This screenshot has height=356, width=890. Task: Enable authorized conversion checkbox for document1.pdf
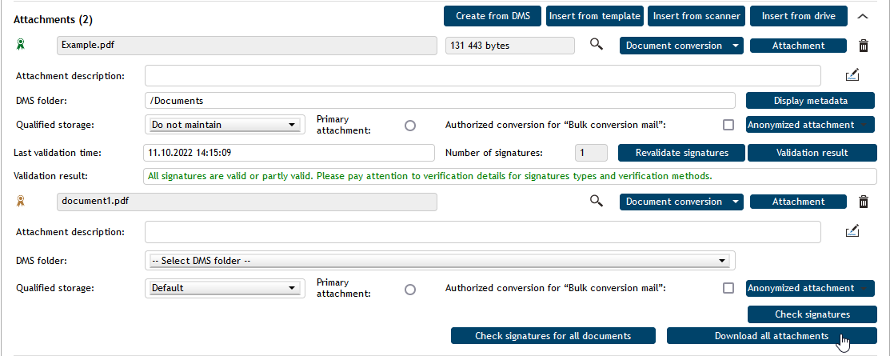(x=728, y=288)
